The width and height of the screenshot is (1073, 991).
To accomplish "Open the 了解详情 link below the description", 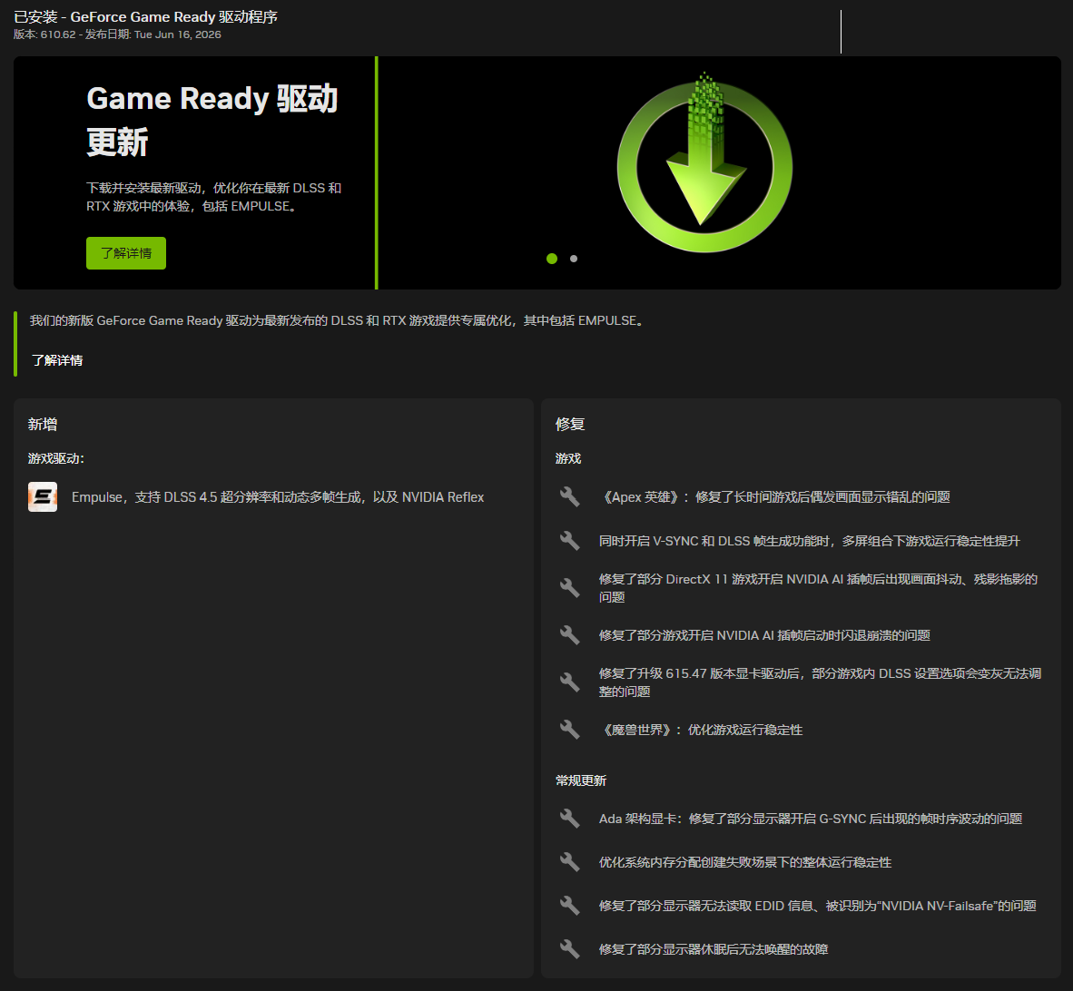I will point(57,360).
